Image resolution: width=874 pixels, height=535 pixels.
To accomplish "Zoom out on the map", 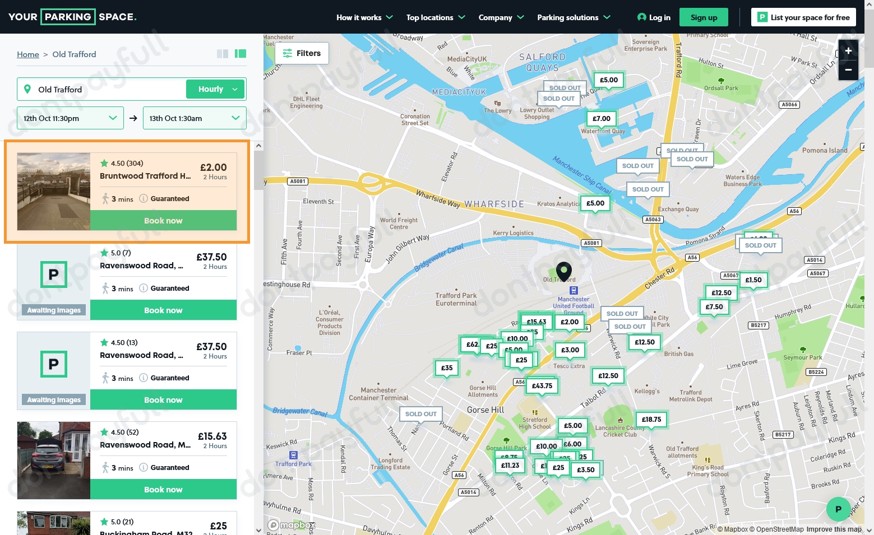I will pos(848,70).
